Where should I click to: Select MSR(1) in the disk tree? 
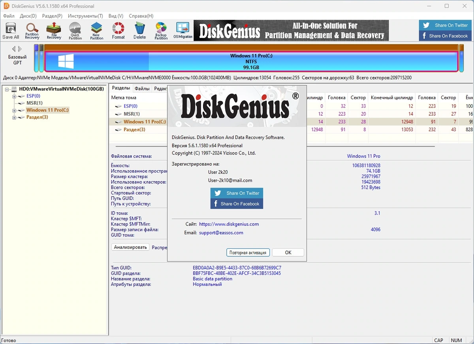coord(34,103)
